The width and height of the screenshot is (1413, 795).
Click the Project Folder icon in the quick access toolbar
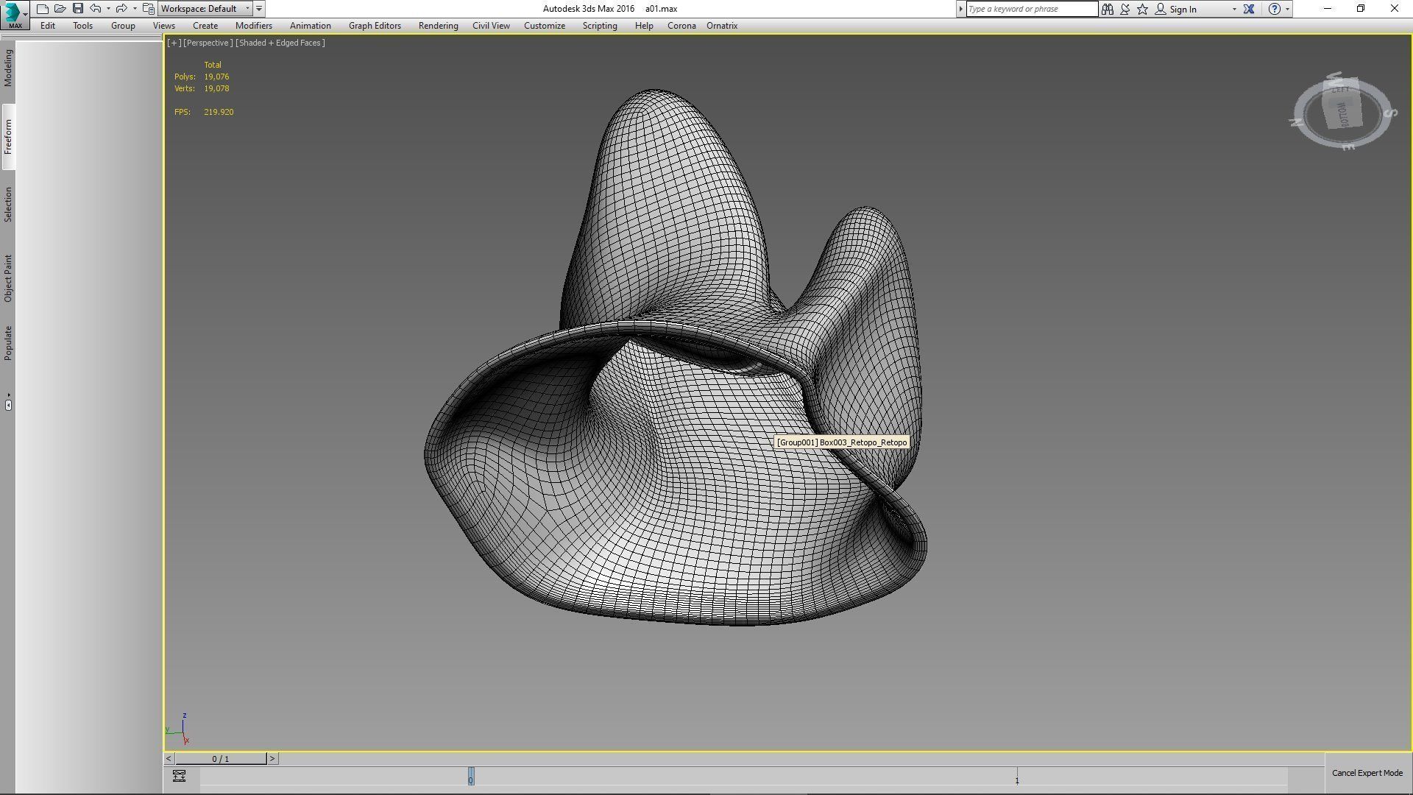(148, 9)
